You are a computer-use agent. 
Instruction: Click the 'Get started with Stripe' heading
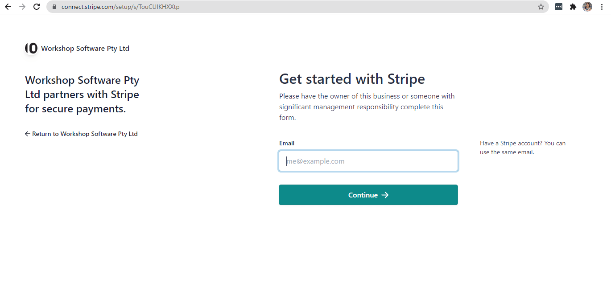[352, 79]
